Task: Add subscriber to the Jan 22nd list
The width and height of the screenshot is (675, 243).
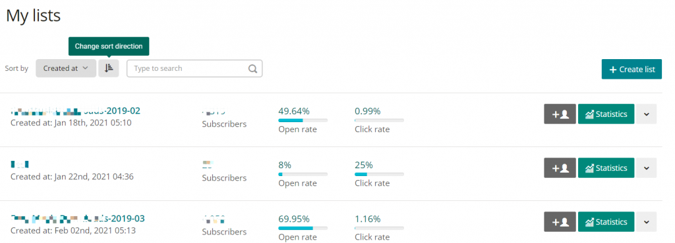Action: pos(560,168)
